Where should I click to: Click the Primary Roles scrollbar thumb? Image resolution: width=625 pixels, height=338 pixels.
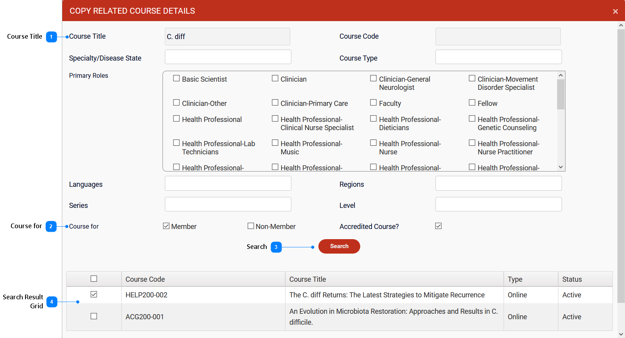pos(561,94)
